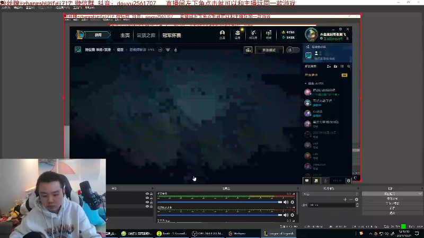Screen dimensions: 424x238
Task: Adjust transition duration stepper arrows
Action: tap(357, 205)
